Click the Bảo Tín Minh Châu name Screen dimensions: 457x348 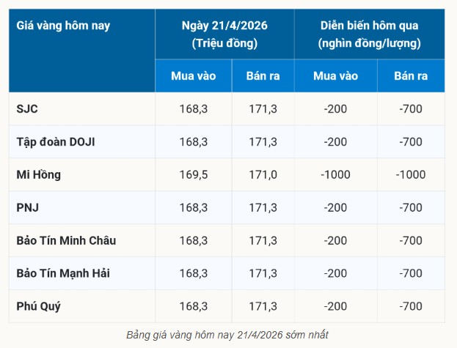coord(66,240)
